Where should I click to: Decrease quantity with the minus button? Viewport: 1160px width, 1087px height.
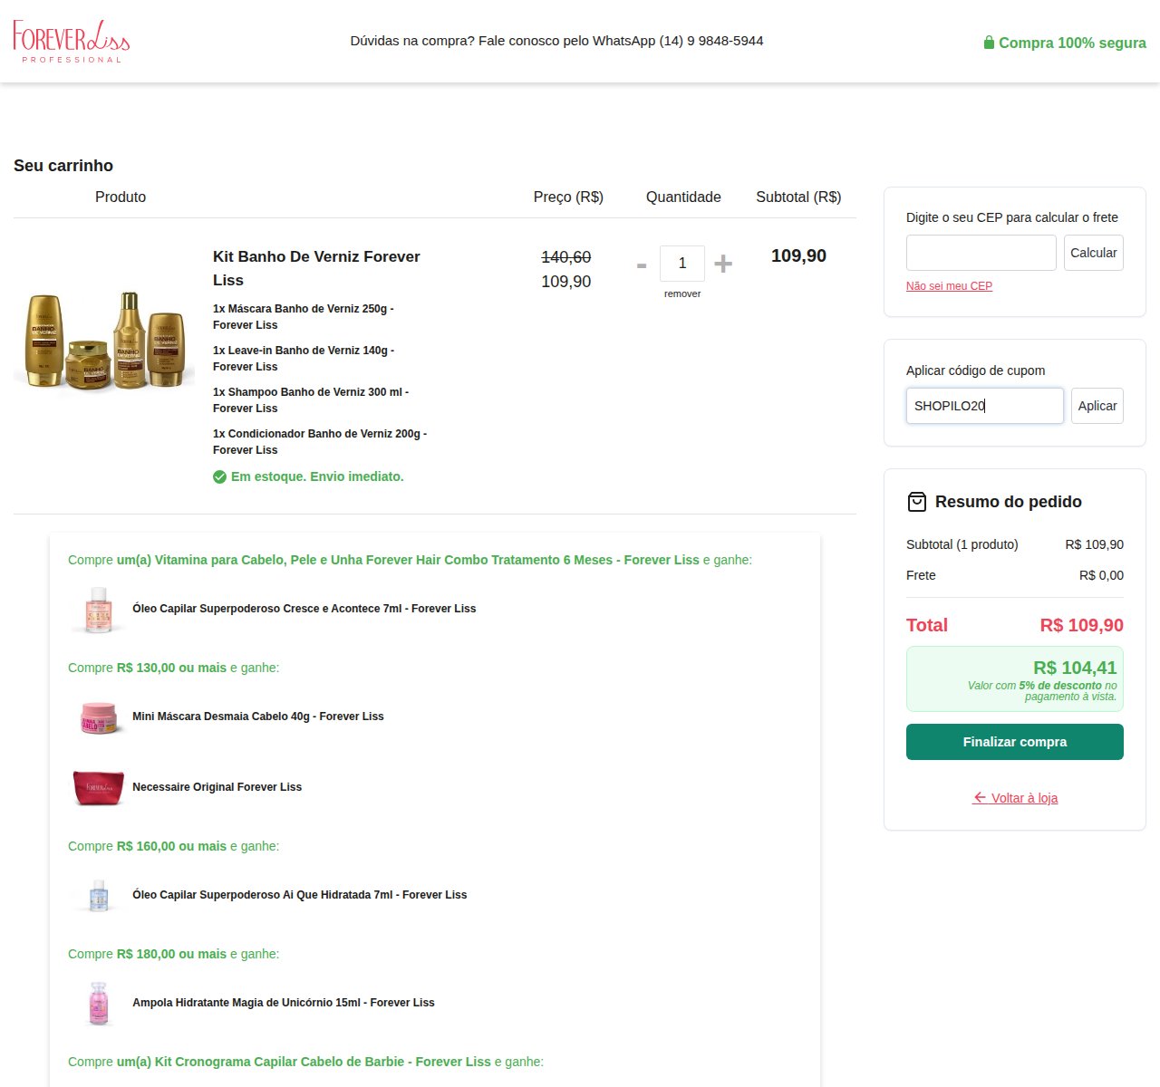pos(642,265)
